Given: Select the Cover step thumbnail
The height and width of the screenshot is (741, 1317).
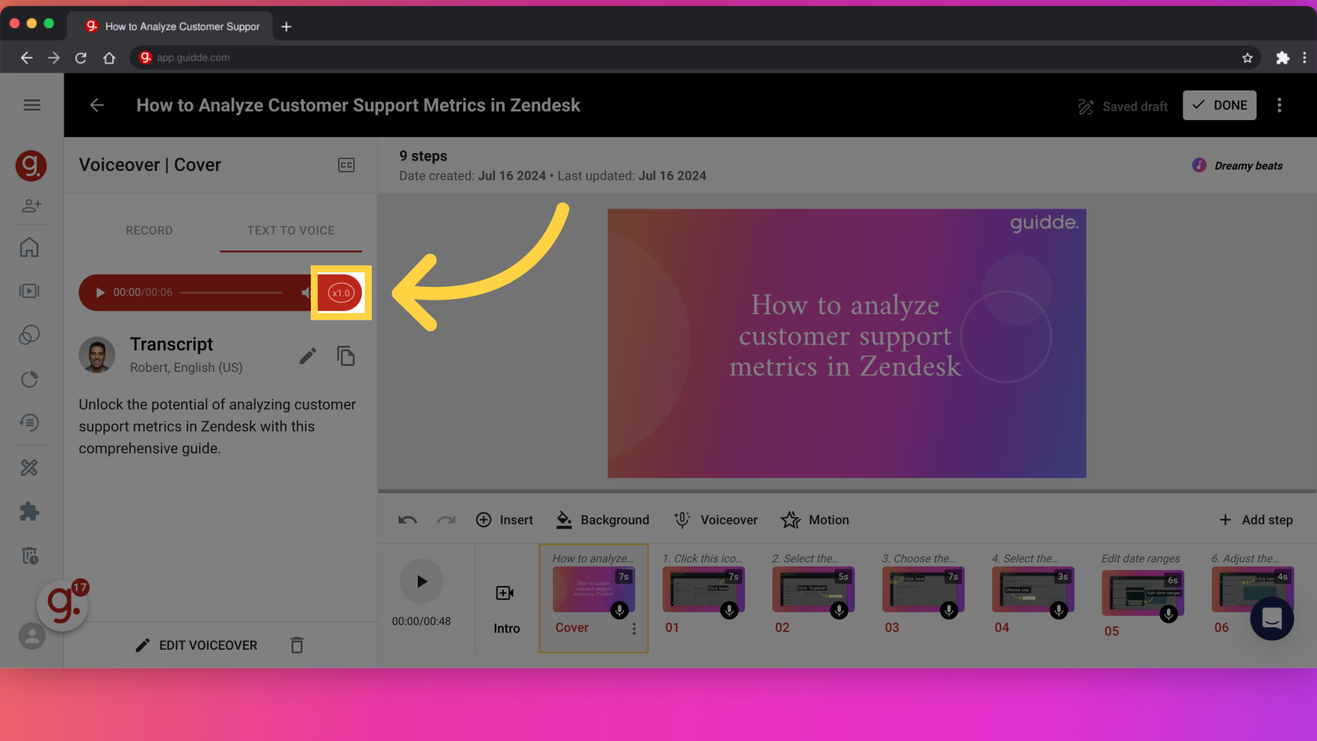Looking at the screenshot, I should (x=593, y=589).
